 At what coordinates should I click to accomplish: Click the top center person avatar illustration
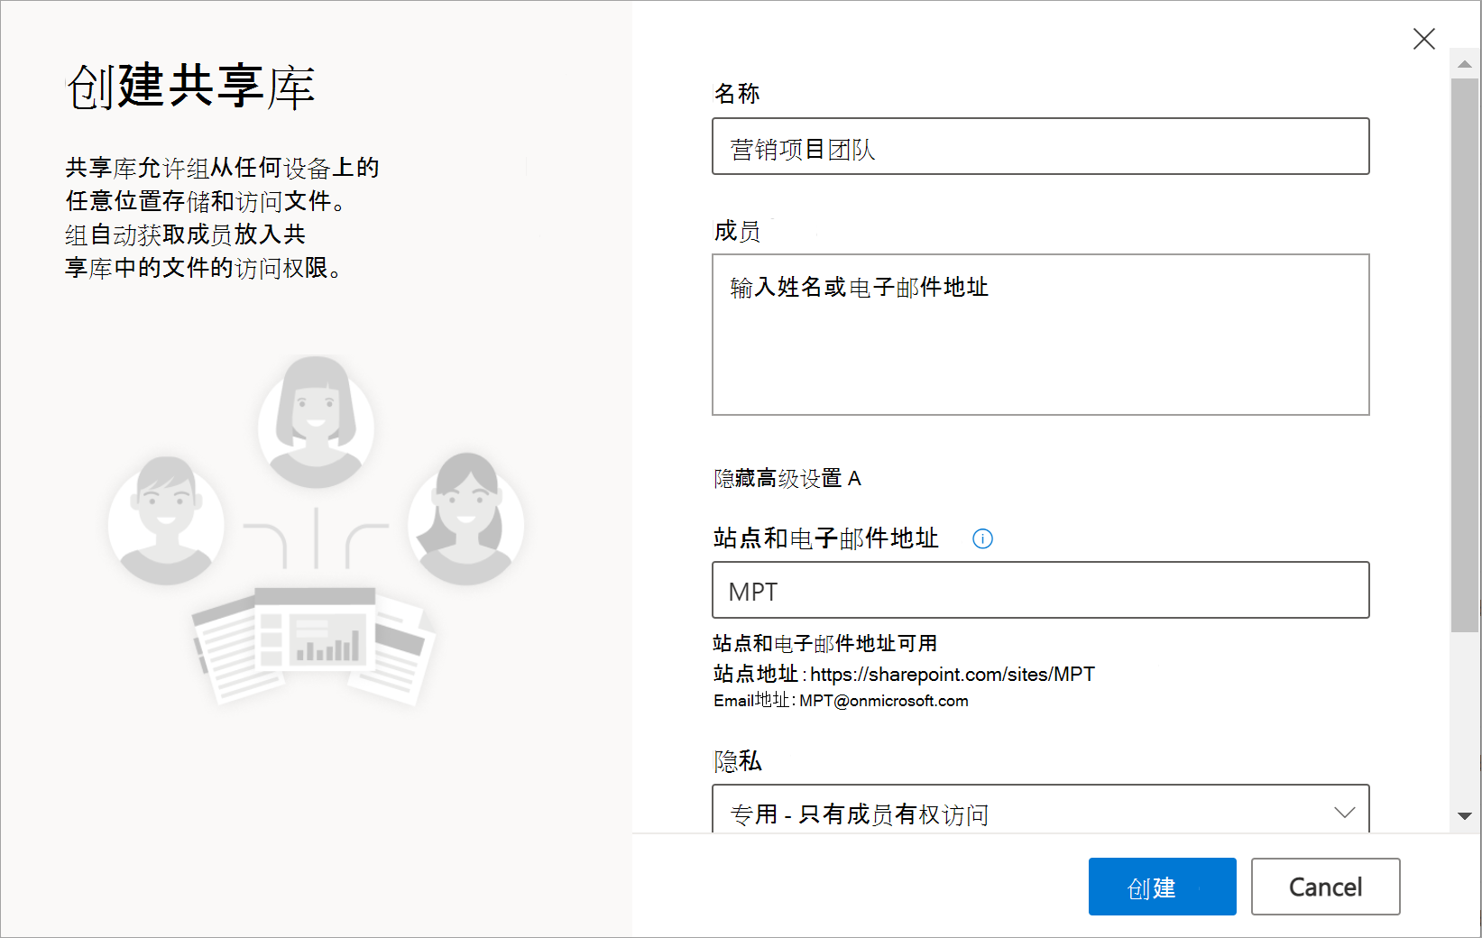pyautogui.click(x=316, y=421)
